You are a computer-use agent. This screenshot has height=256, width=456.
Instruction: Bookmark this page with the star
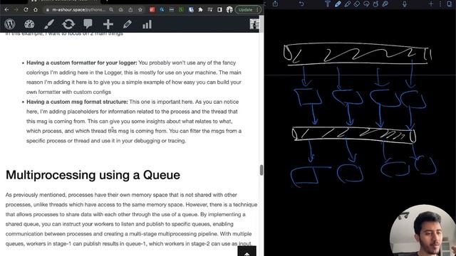point(140,9)
